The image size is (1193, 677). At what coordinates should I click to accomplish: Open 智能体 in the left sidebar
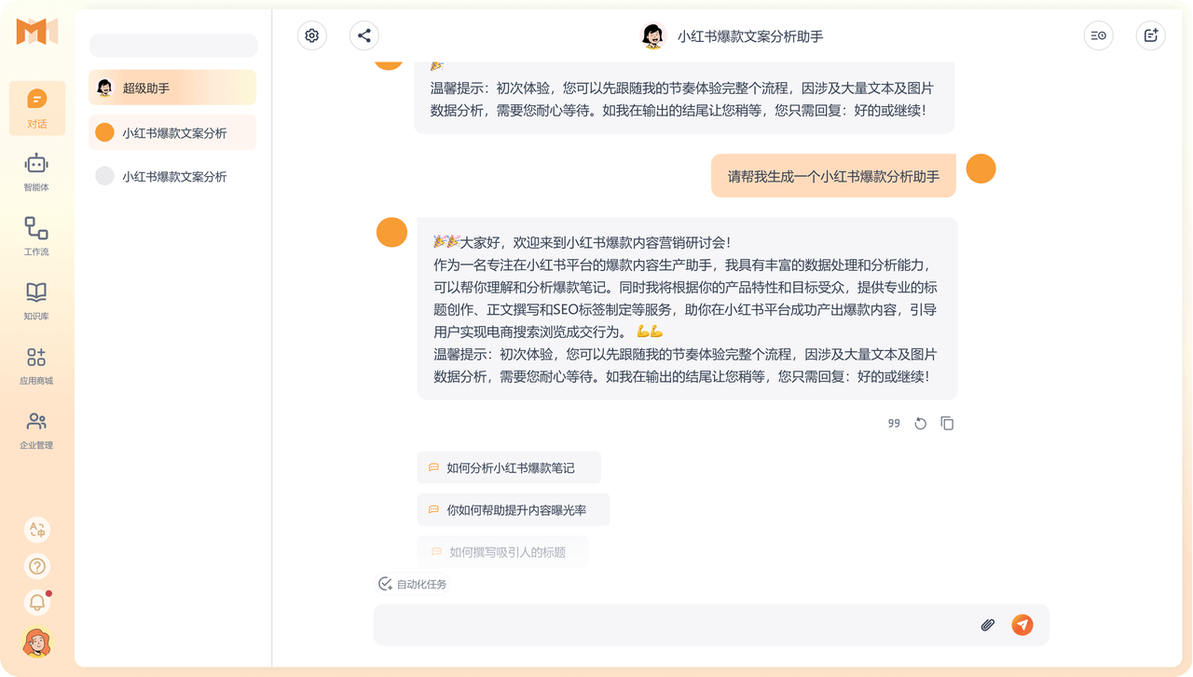(x=36, y=172)
